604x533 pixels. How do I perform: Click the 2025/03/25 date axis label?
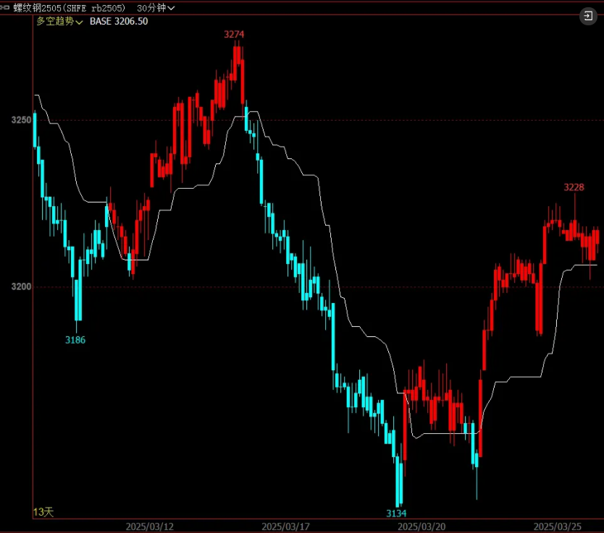tap(557, 526)
